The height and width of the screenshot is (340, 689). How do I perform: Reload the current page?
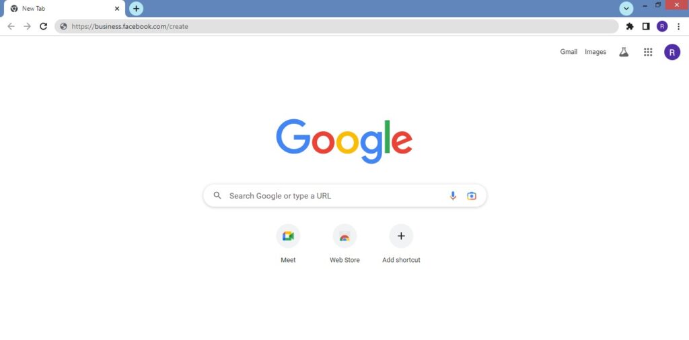(x=43, y=26)
